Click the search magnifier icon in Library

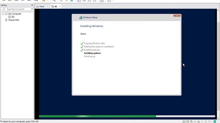(x=4, y=9)
